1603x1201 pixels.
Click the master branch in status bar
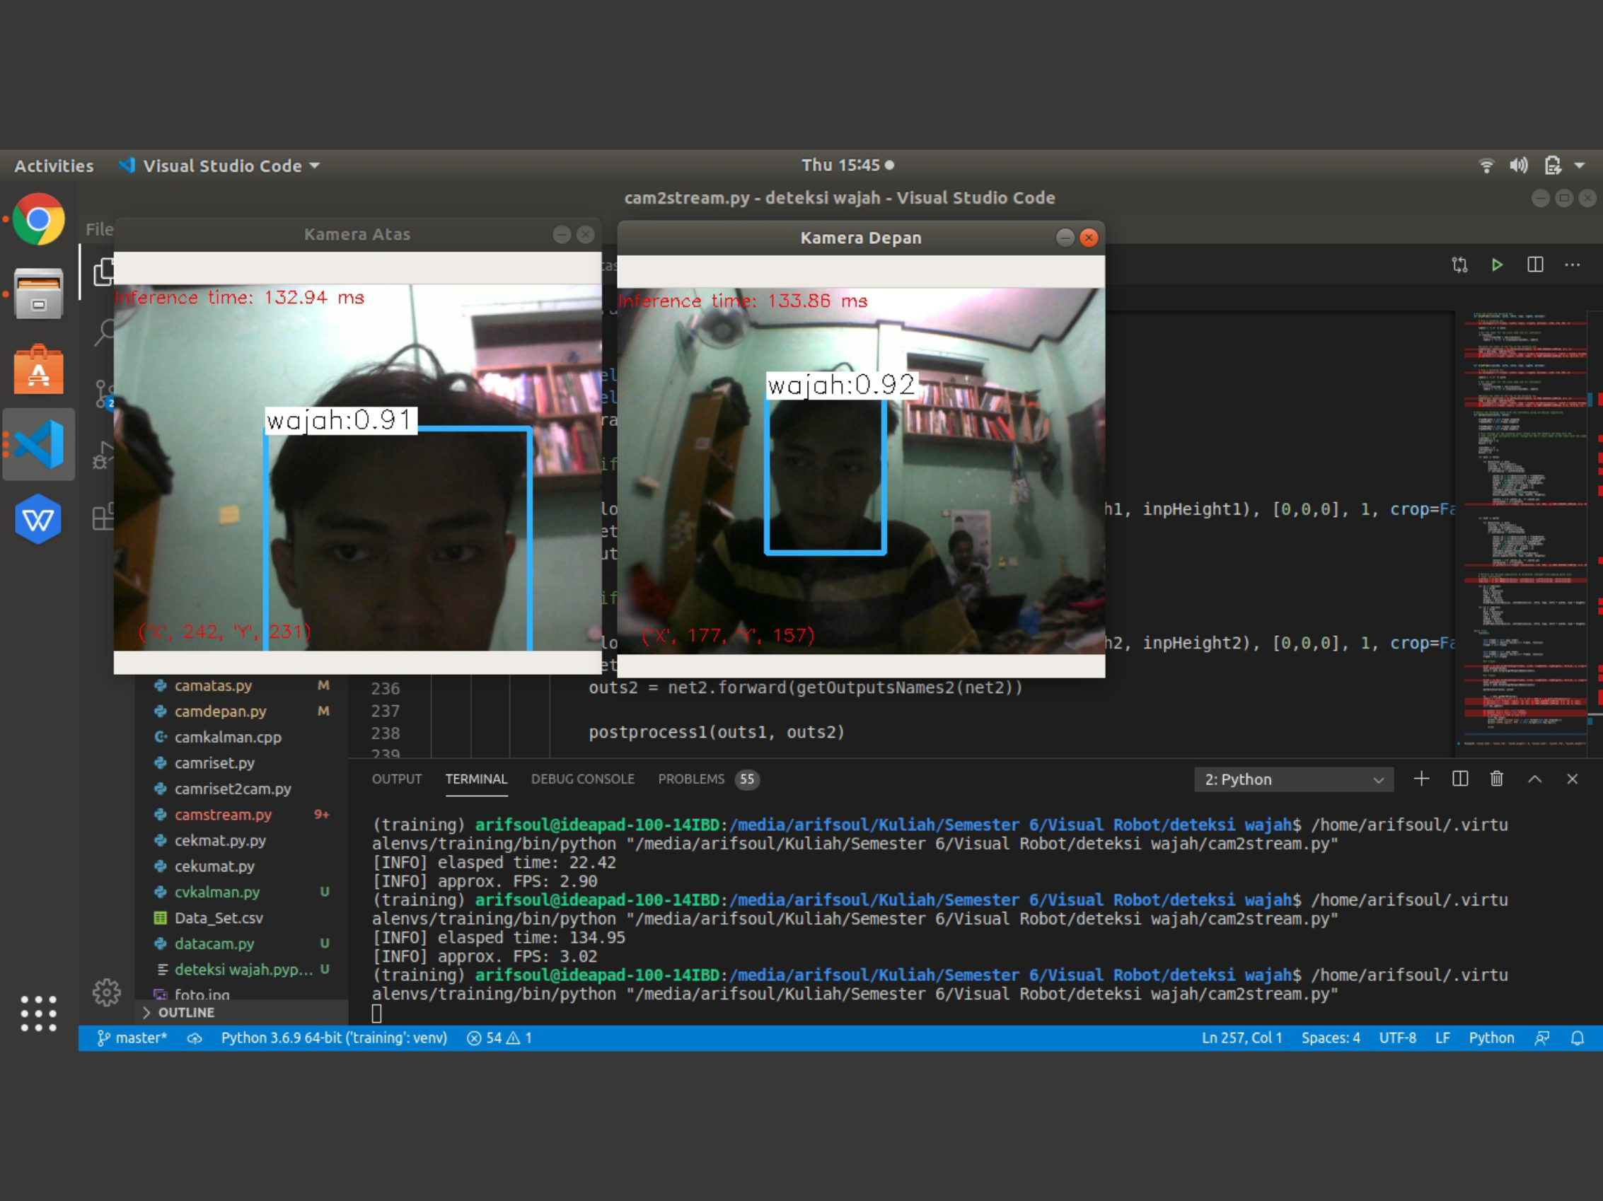click(132, 1038)
